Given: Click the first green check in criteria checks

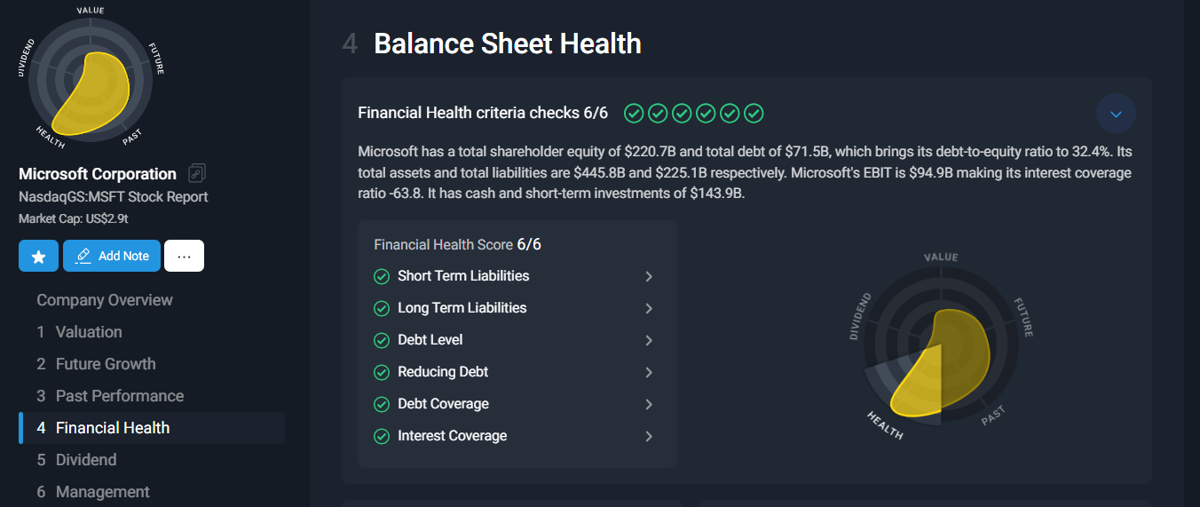Looking at the screenshot, I should tap(634, 113).
